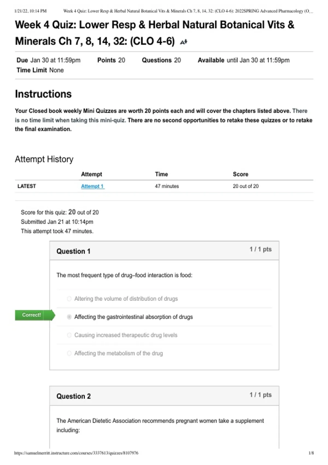Viewport: 328px width, 465px height.
Task: Click the immersive reader icon beside quiz title
Action: [x=183, y=42]
